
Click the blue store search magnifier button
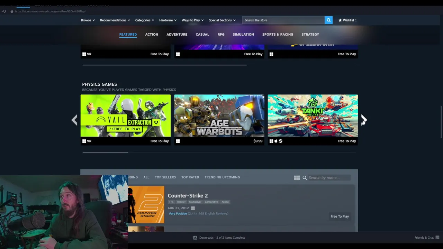click(x=328, y=20)
